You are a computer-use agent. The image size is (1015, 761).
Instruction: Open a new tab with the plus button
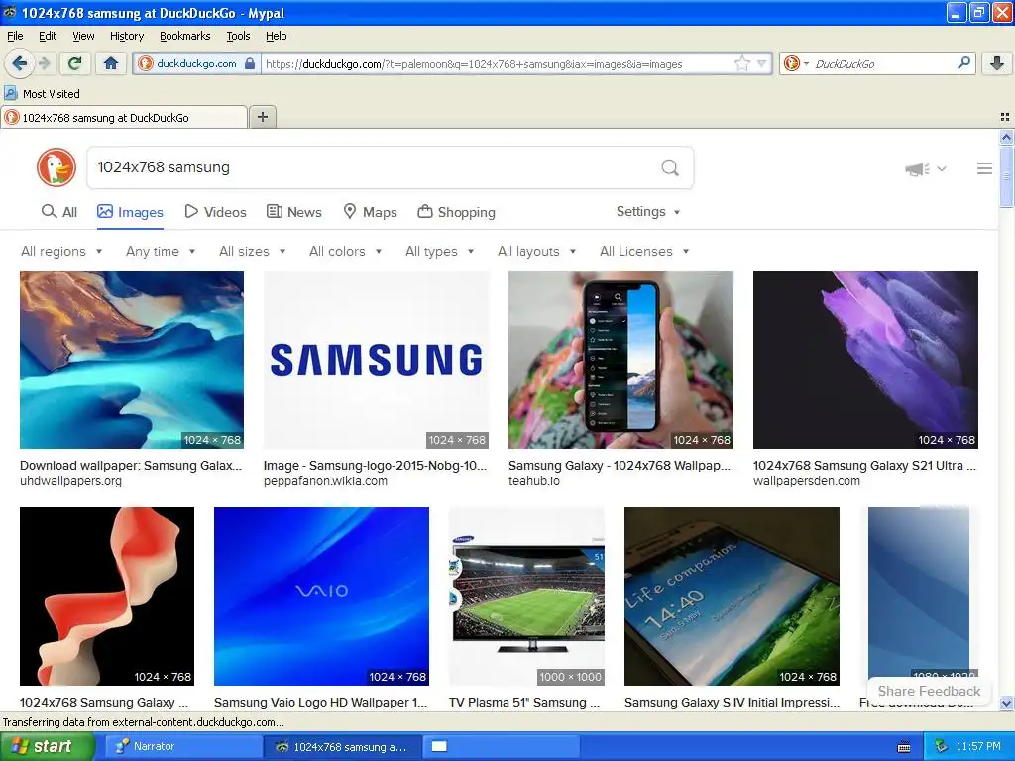pyautogui.click(x=262, y=117)
